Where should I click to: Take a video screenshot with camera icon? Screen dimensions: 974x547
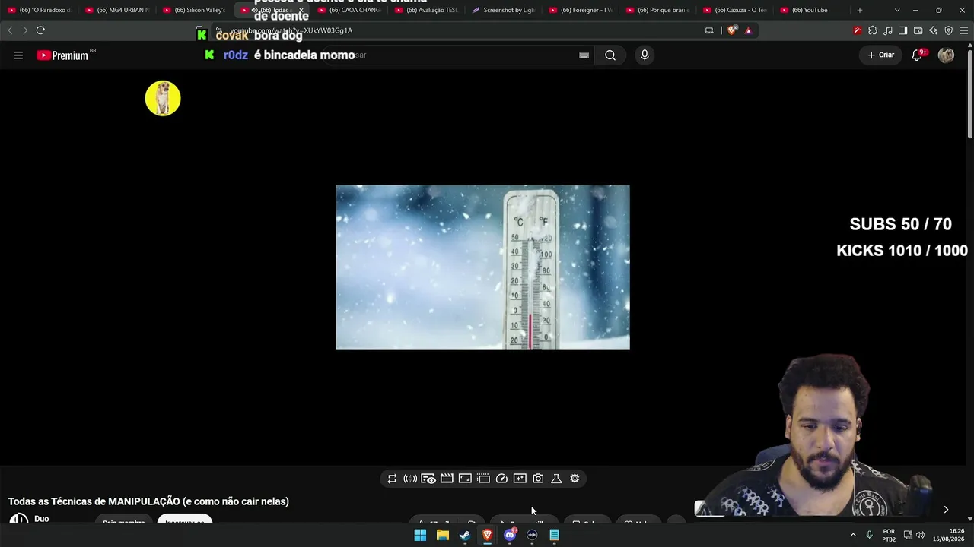[538, 479]
